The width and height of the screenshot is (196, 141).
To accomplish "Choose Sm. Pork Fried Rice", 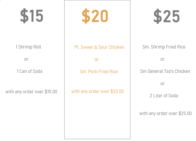I will (99, 72).
